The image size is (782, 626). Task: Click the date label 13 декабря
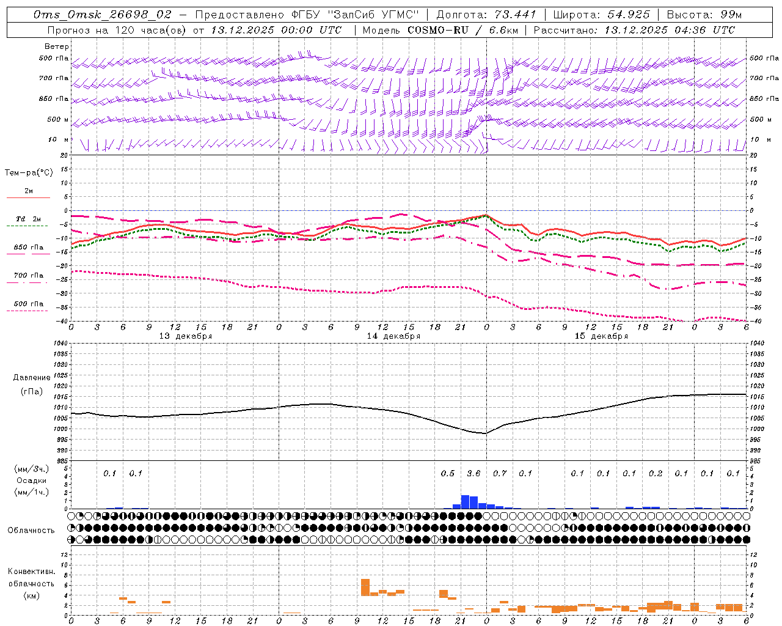click(186, 336)
